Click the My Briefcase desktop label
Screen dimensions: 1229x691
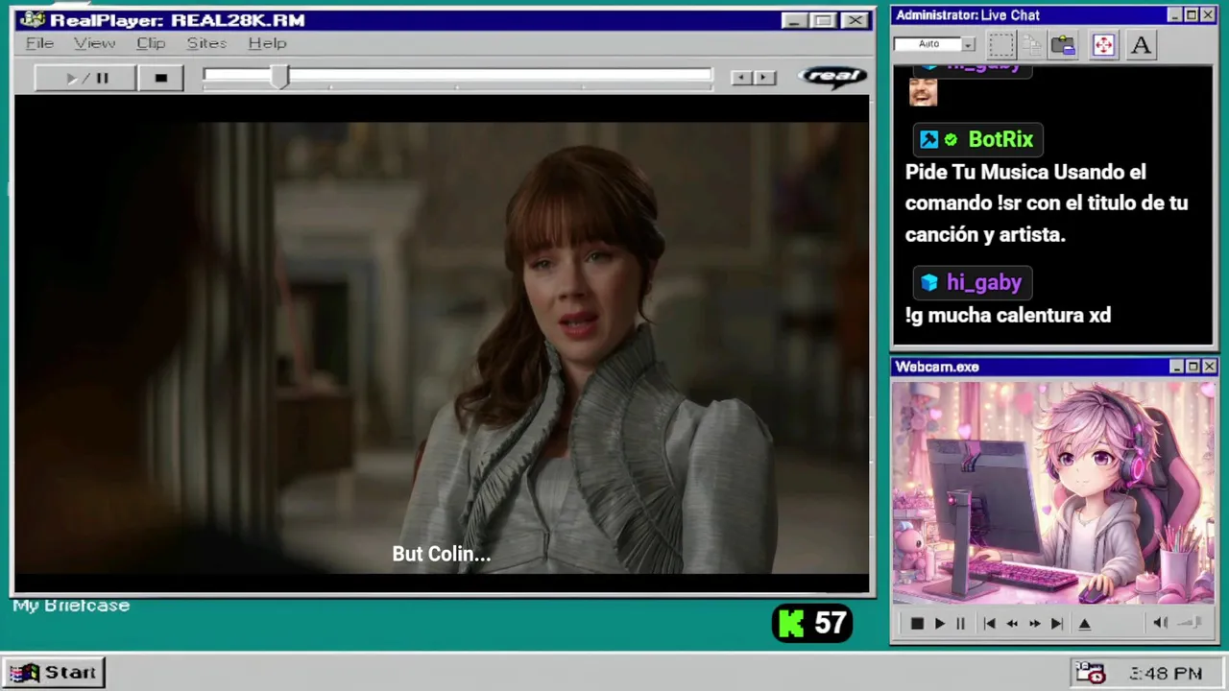click(71, 606)
